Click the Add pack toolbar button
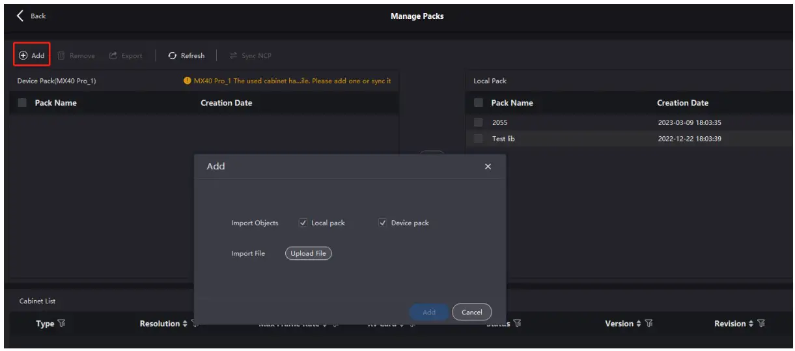Screen dimensions: 795x351 32,55
